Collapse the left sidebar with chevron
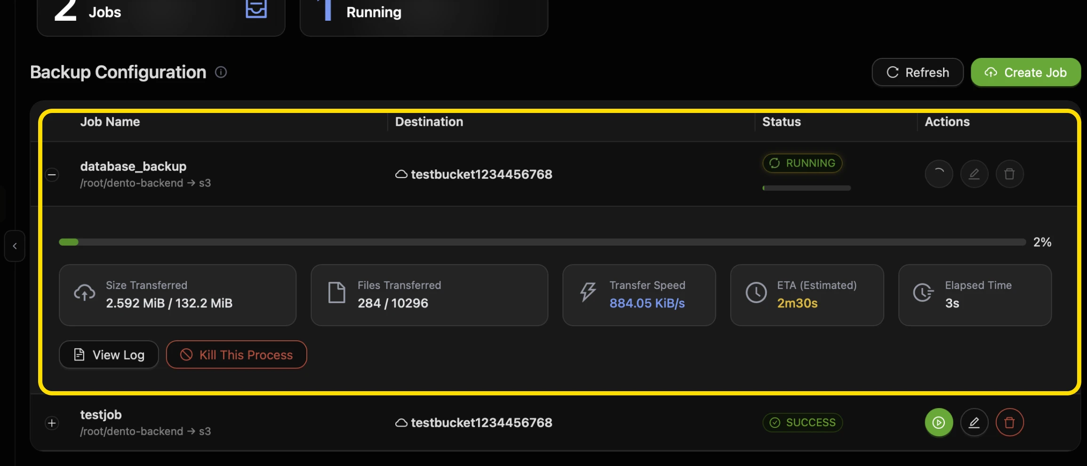Screen dimensions: 1087x466 coord(15,246)
